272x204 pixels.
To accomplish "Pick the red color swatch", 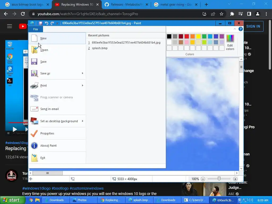I will [x=187, y=36].
